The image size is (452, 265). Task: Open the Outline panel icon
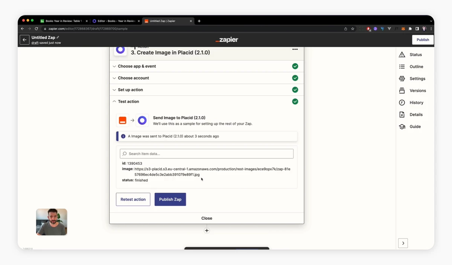[402, 67]
